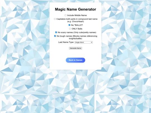151x113 pixels.
Task: Click the "knights/battle)" label text
Action: [75, 39]
